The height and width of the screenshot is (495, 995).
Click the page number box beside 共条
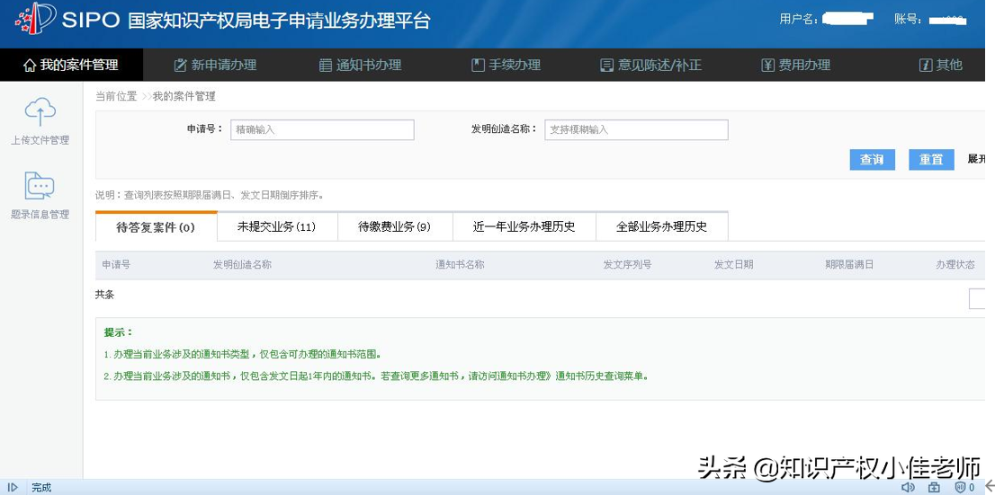point(978,298)
